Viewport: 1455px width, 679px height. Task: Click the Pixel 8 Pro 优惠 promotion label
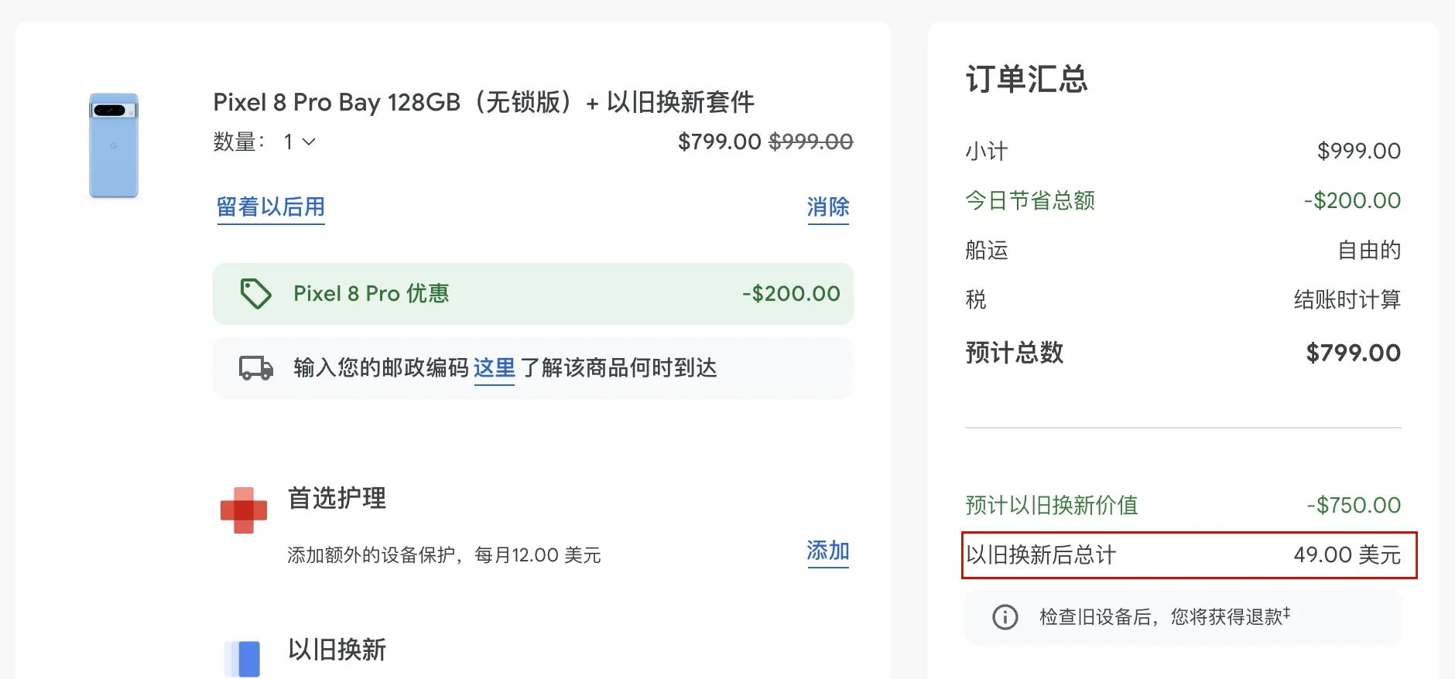(371, 294)
